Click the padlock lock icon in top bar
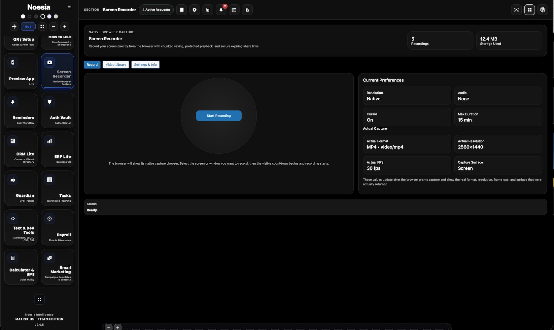The image size is (554, 330). click(247, 10)
